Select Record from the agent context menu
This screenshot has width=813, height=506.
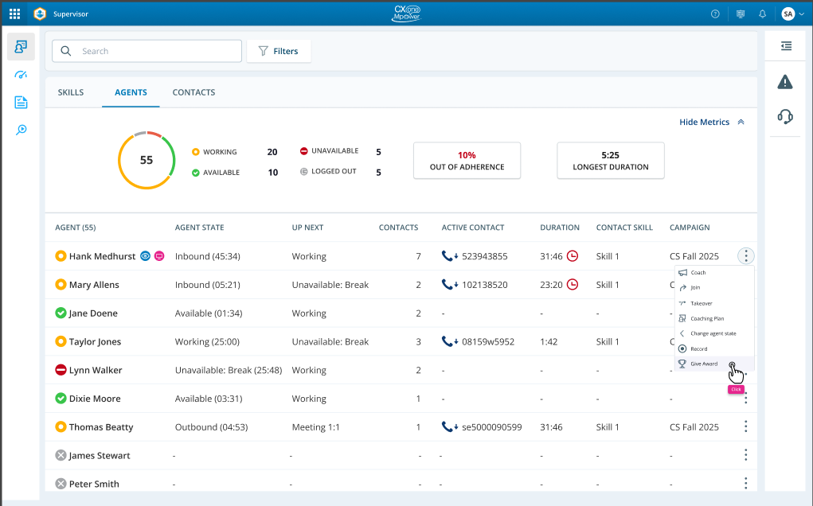[x=698, y=348]
